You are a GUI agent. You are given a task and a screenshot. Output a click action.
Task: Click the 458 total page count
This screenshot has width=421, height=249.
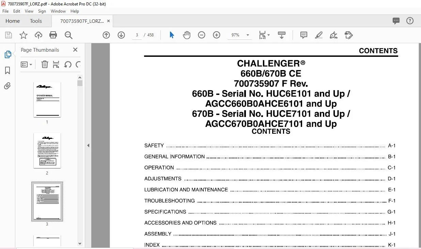[151, 35]
